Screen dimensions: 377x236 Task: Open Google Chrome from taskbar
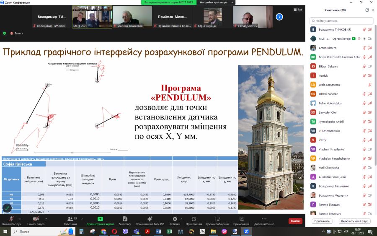tap(103, 231)
